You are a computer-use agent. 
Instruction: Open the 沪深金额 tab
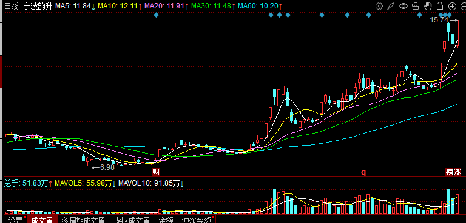pyautogui.click(x=197, y=219)
